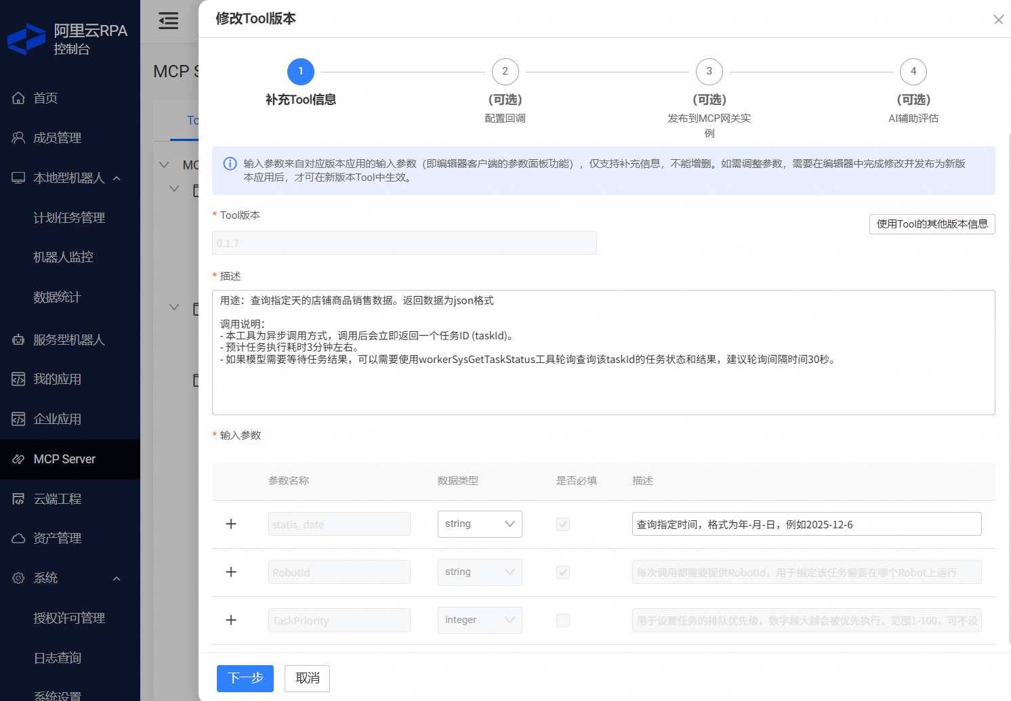Click step 3 circle 发布到MCP网关实例
The width and height of the screenshot is (1011, 701).
[709, 72]
